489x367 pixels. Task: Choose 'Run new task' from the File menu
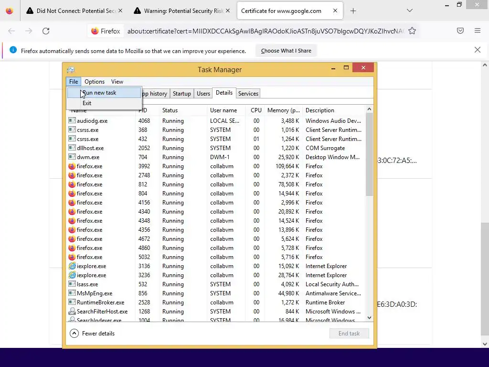point(104,93)
